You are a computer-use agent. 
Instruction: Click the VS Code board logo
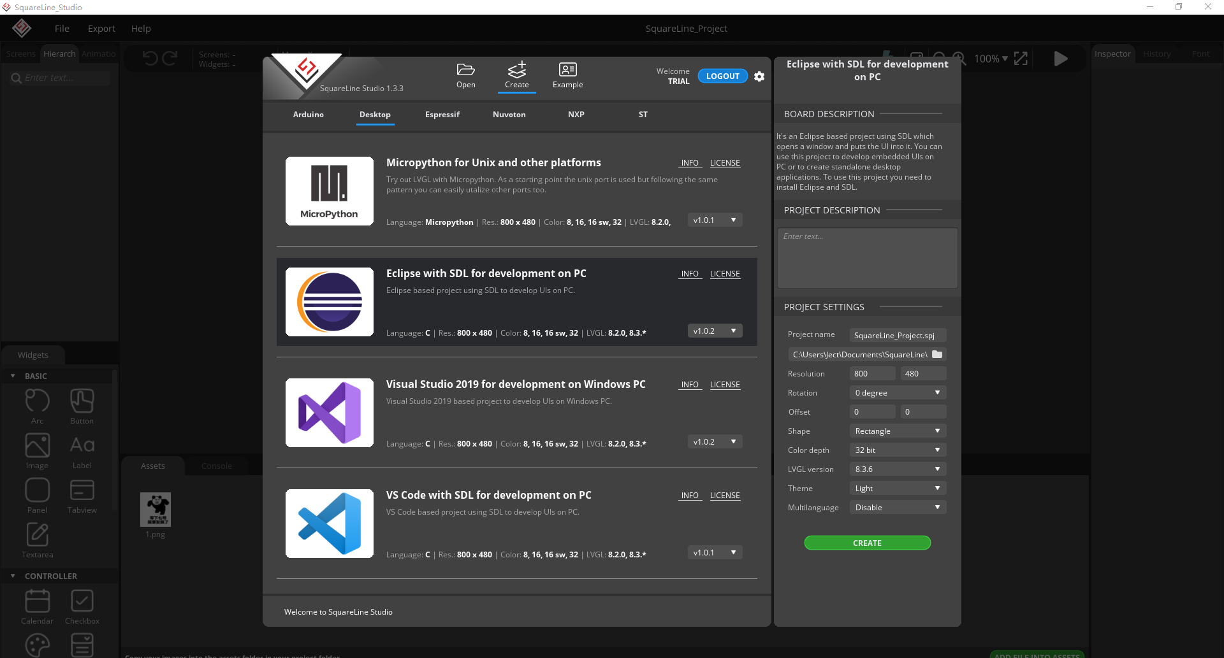330,524
